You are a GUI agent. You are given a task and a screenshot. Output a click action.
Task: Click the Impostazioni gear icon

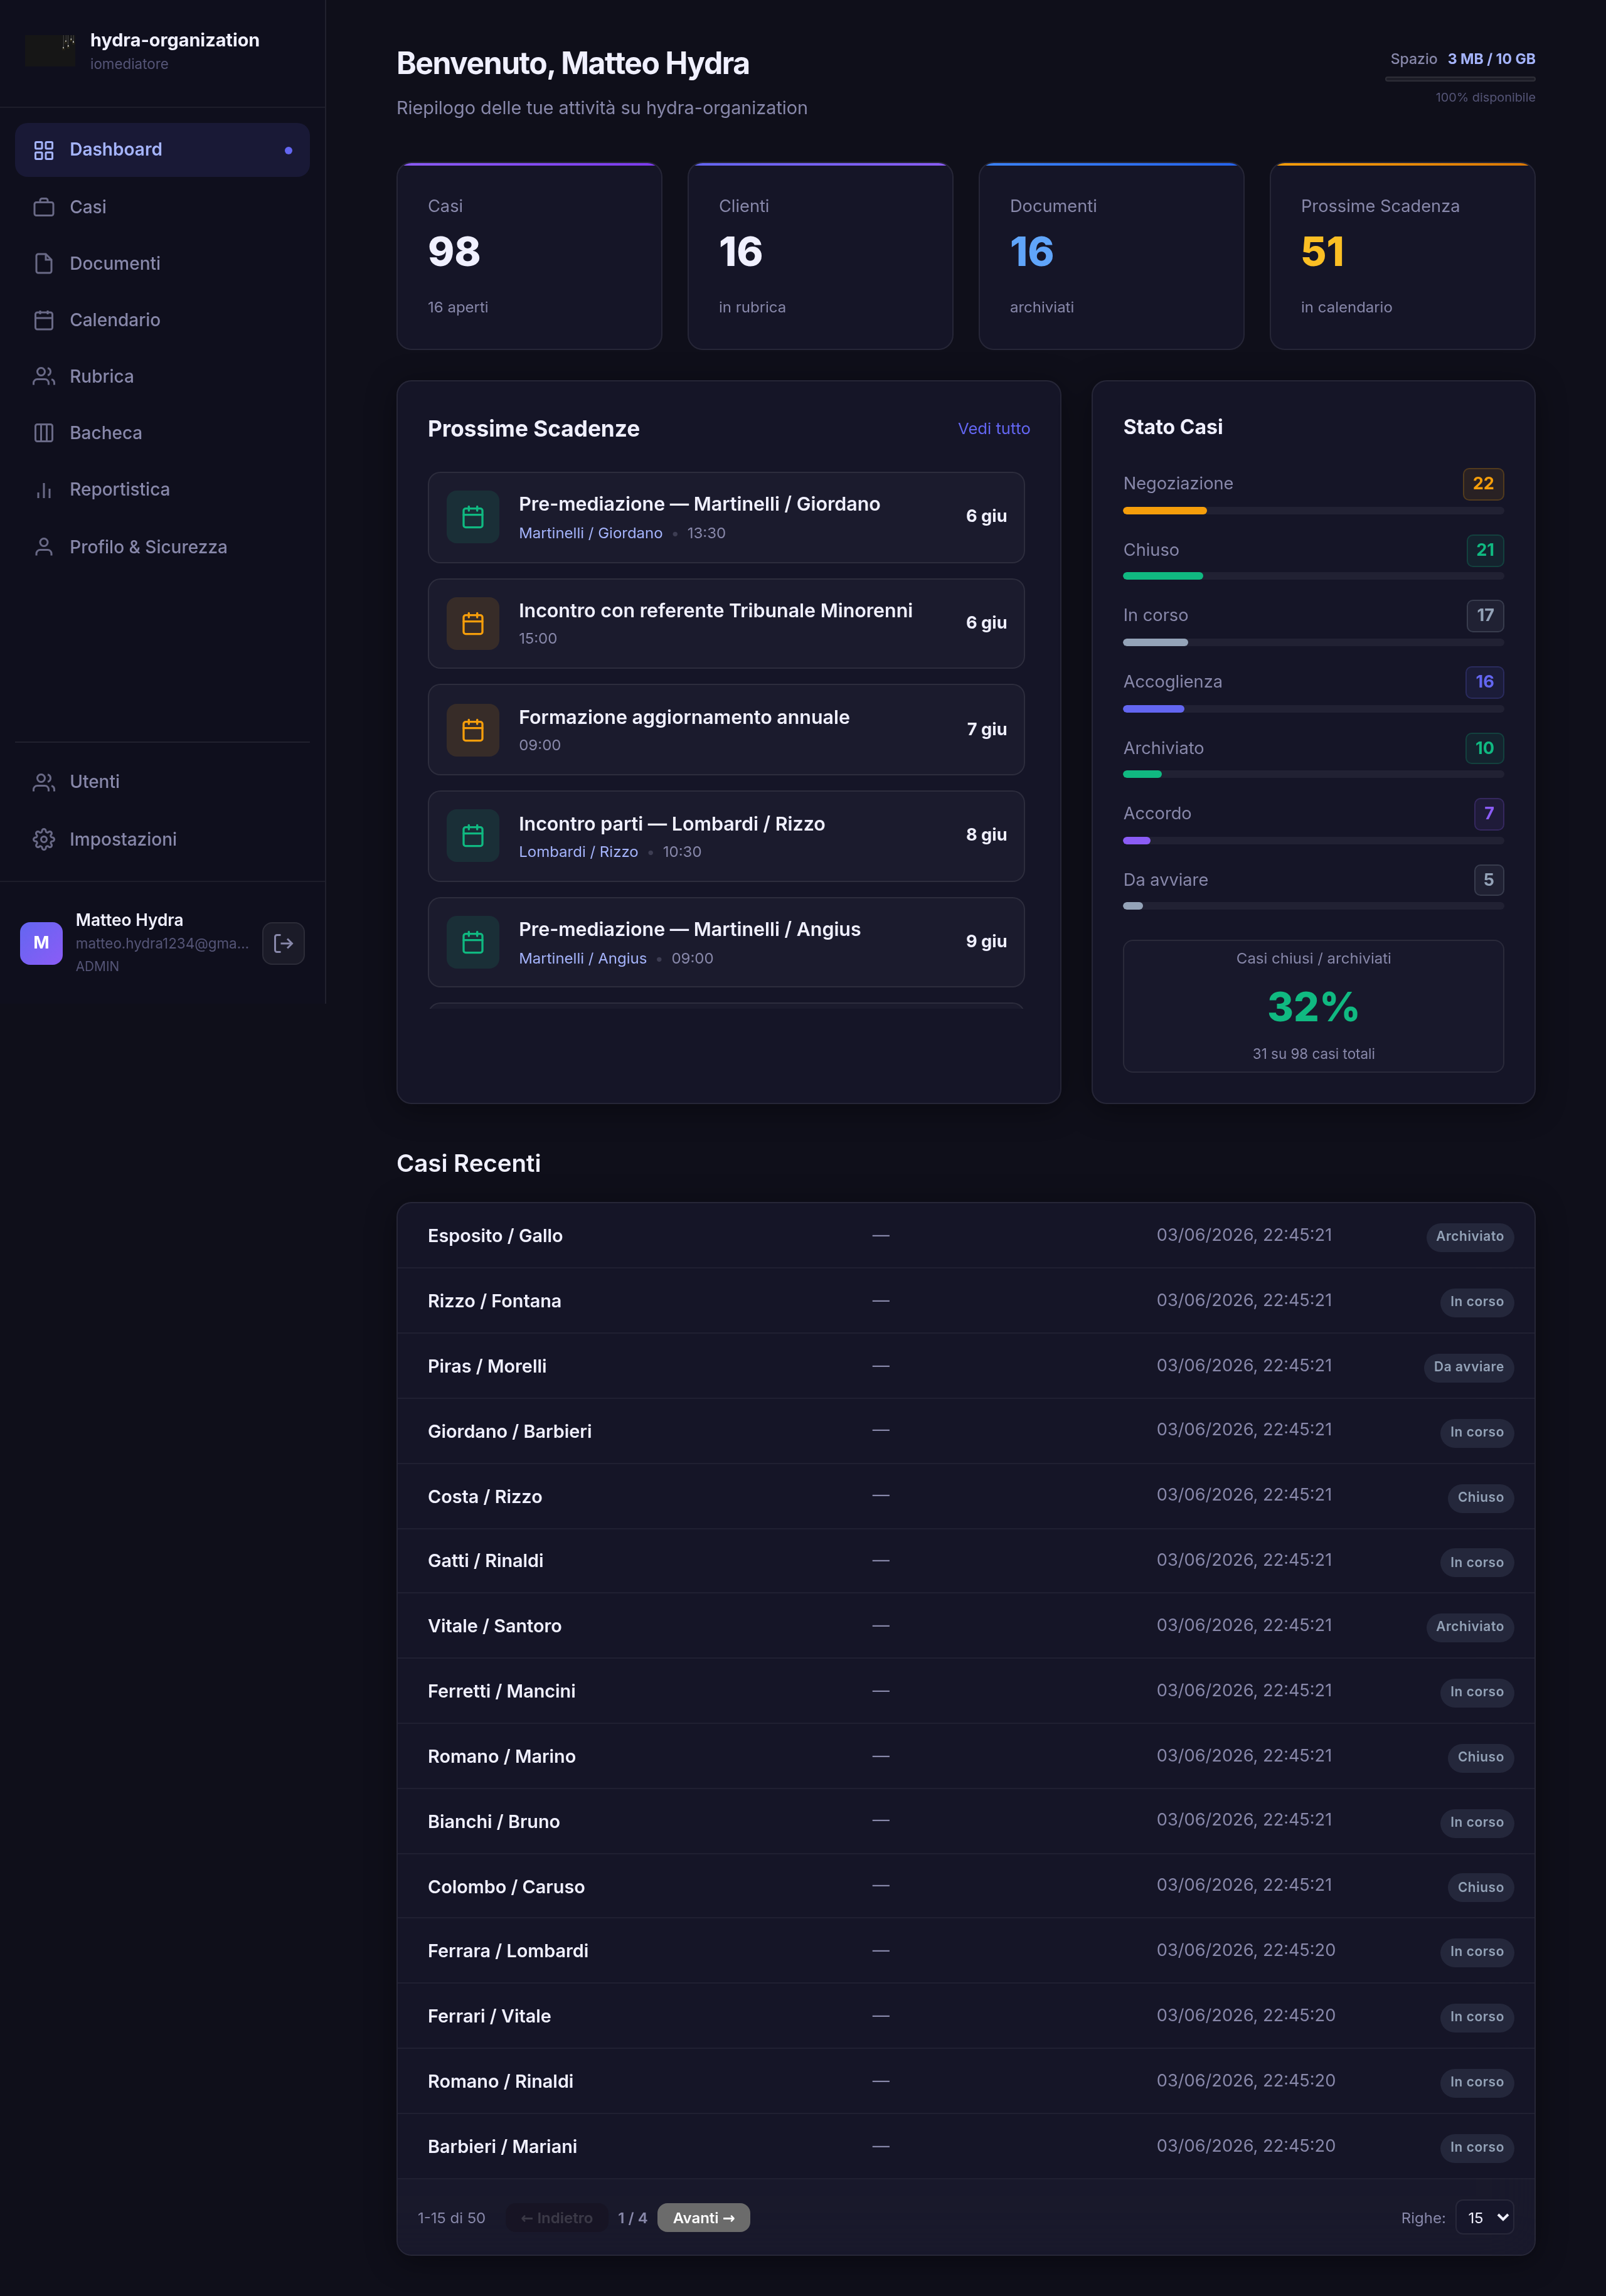coord(43,839)
